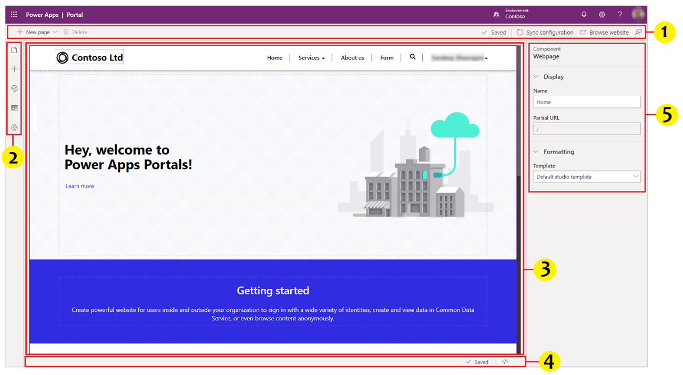Open the source code editor icon
Viewport: 683px width, 375px height.
click(x=505, y=362)
